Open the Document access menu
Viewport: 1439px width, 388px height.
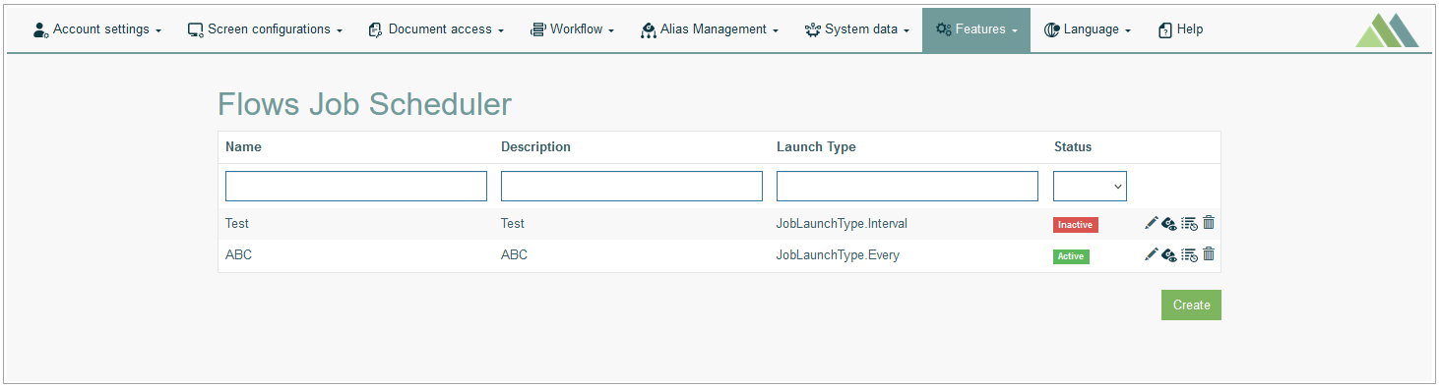point(435,29)
